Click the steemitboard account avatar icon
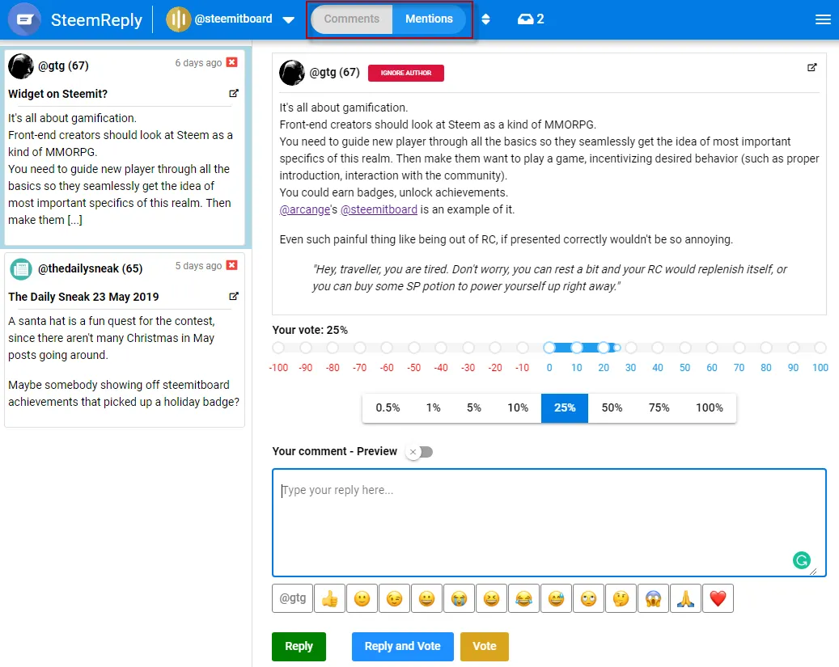This screenshot has height=667, width=839. [x=178, y=19]
